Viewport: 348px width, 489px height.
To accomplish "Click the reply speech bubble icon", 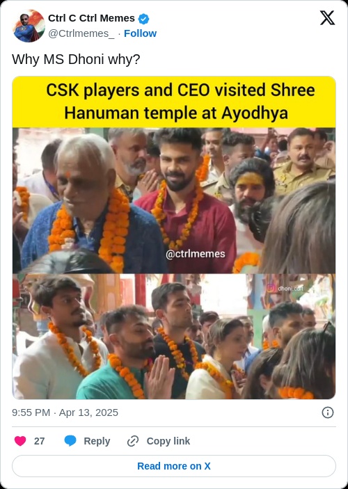I will tap(70, 441).
